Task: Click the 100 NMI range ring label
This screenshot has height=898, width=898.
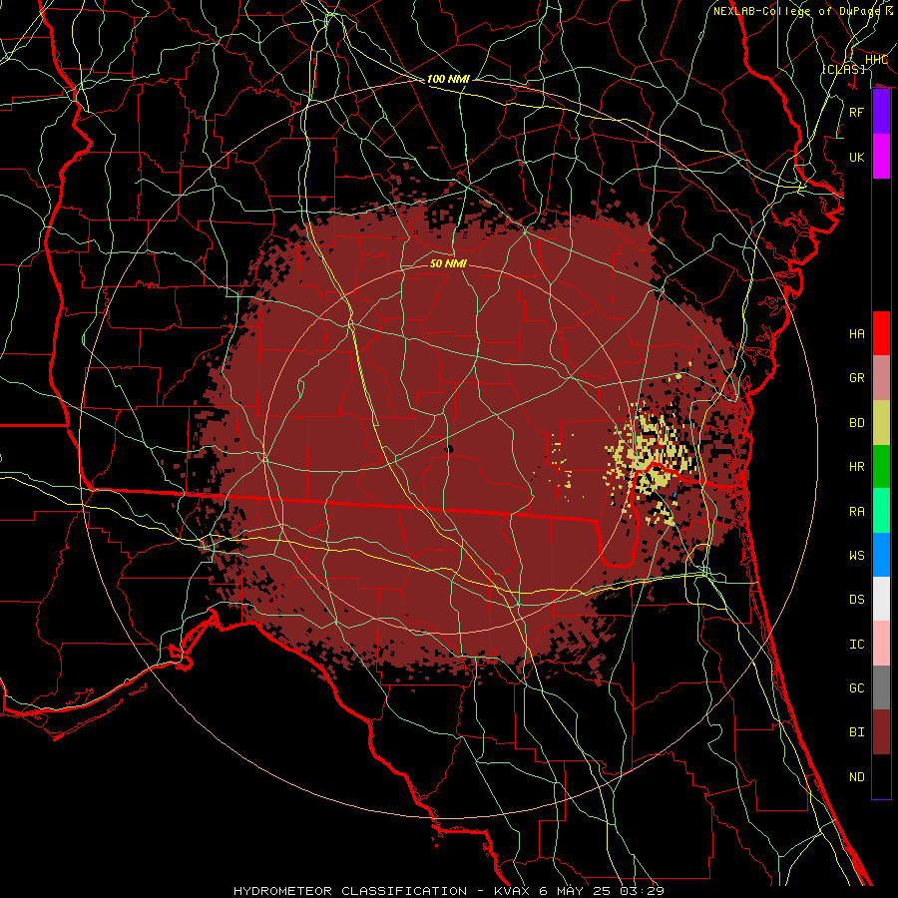Action: (x=448, y=79)
